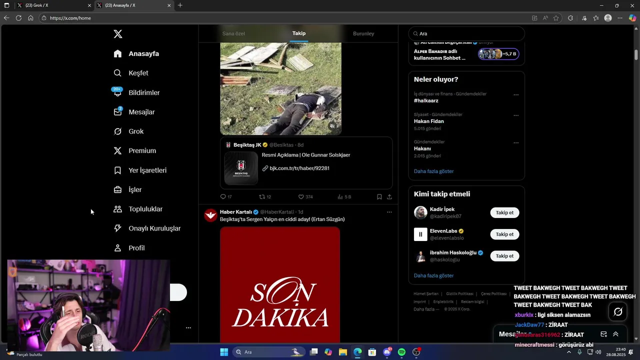Open Keşfet from the sidebar
The height and width of the screenshot is (360, 640).
click(131, 73)
